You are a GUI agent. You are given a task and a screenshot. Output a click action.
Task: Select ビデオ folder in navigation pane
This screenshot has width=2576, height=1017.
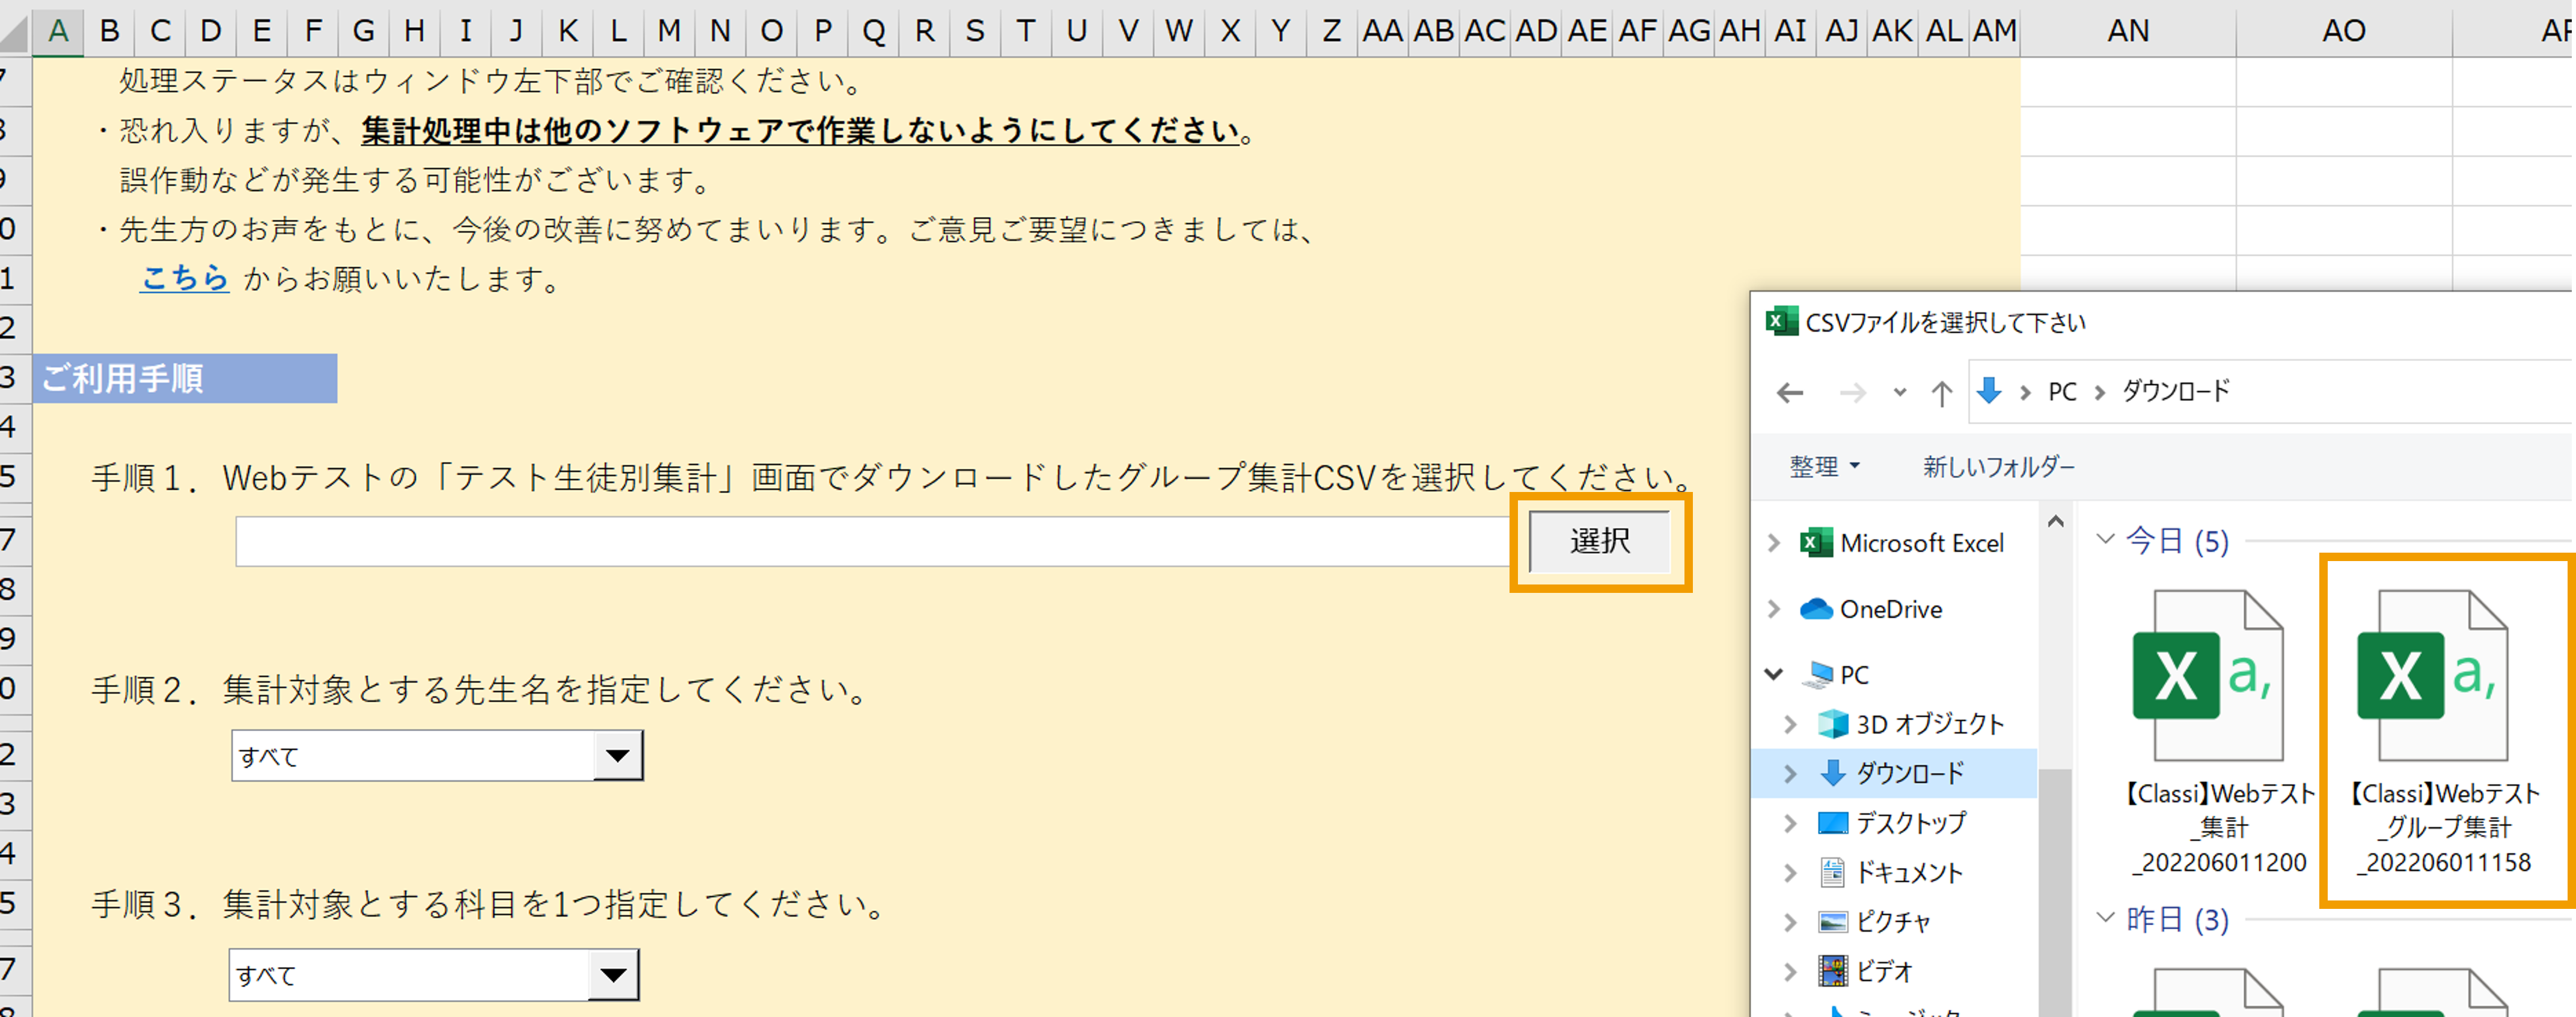point(1866,970)
